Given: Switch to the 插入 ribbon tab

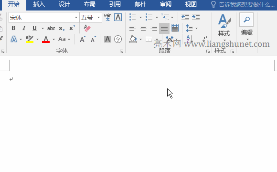Looking at the screenshot, I should 39,4.
